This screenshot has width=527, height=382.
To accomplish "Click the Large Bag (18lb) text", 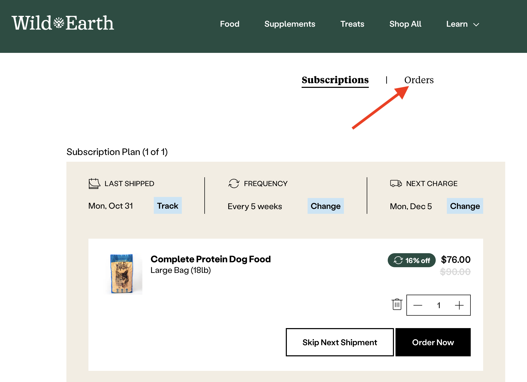I will point(181,270).
